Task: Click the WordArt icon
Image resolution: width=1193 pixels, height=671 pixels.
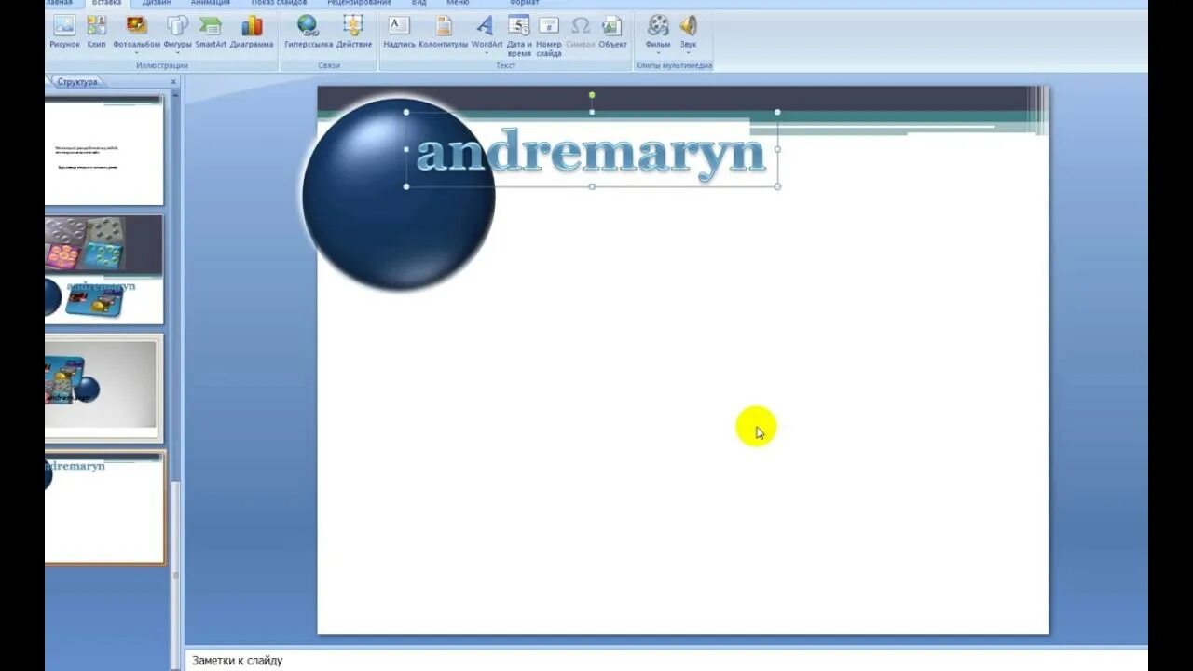Action: pos(486,25)
